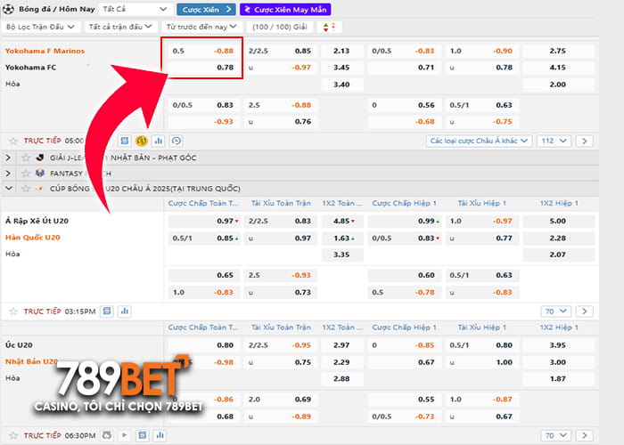Viewport: 624px width, 445px height.
Task: Open Bộ Lọc Trận Đấu filter dropdown
Action: [41, 27]
